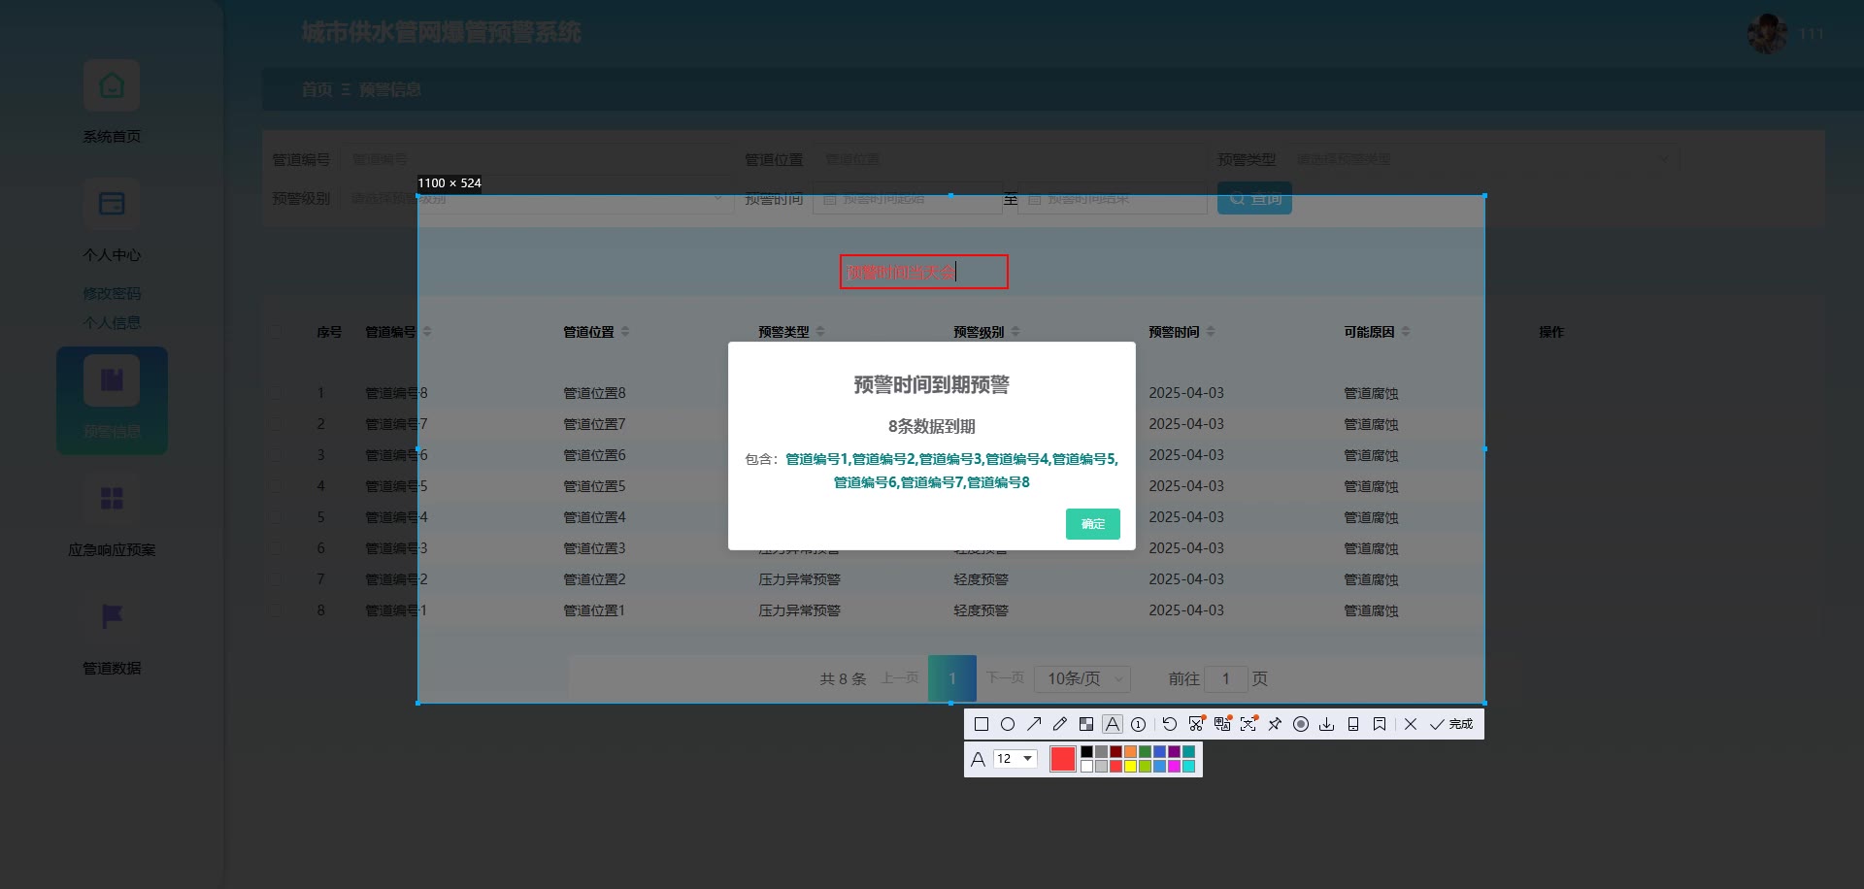Screen dimensions: 1864x889
Task: Click the warning end date field
Action: coord(1112,198)
